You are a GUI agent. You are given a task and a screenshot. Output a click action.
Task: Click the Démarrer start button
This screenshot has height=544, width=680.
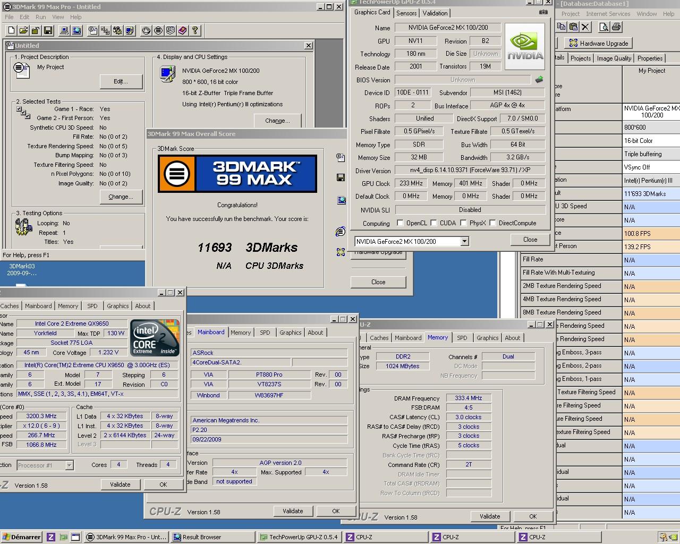[x=21, y=537]
